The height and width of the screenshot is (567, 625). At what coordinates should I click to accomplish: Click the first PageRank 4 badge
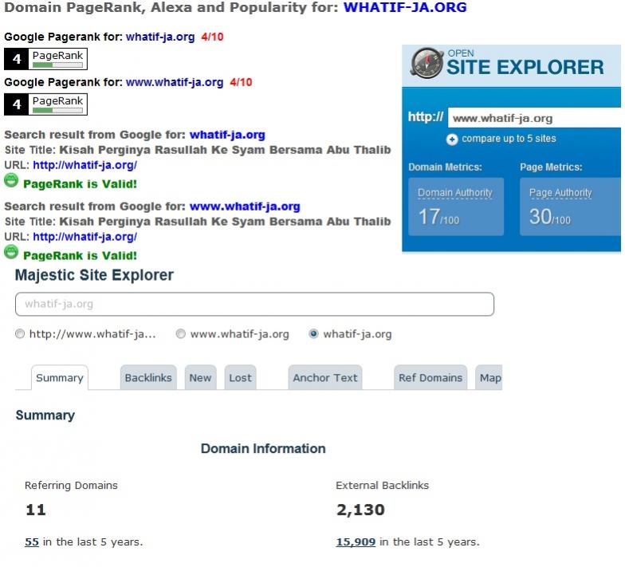click(x=46, y=59)
